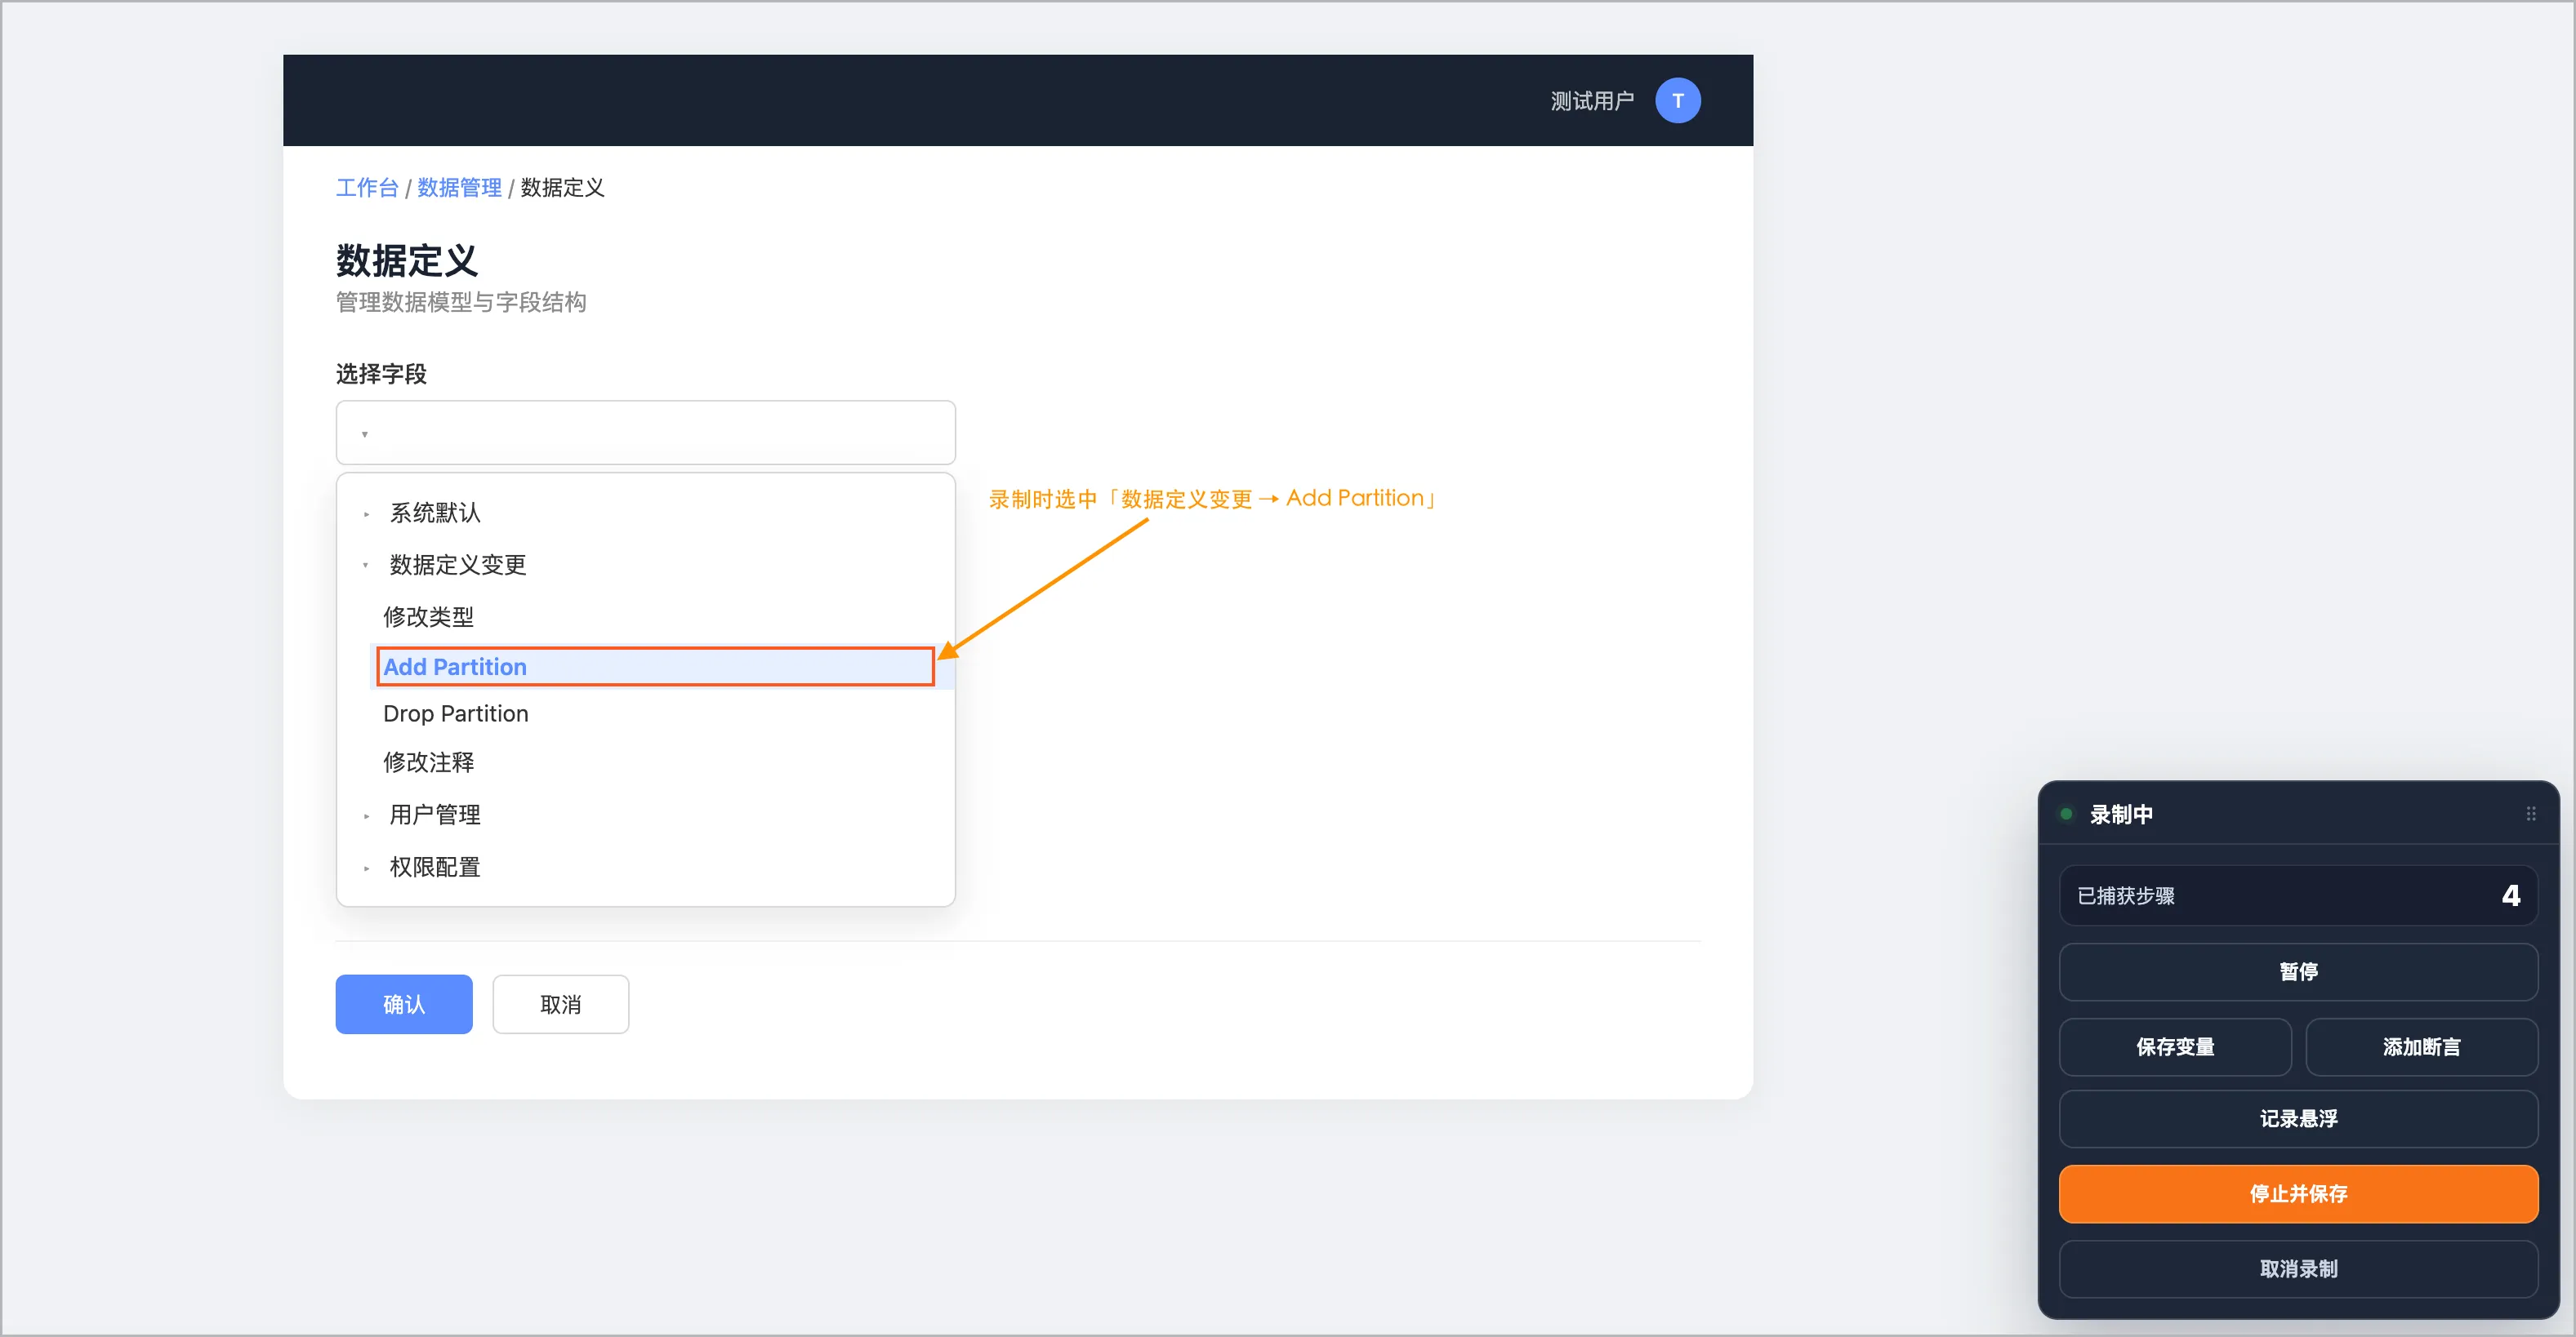
Task: Click the 添加断言 button
Action: click(x=2421, y=1046)
